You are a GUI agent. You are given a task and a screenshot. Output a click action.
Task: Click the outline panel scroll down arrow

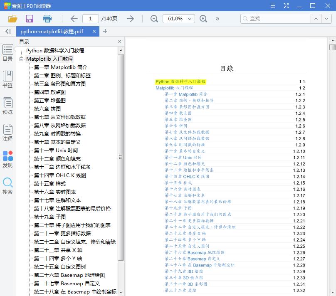121,292
